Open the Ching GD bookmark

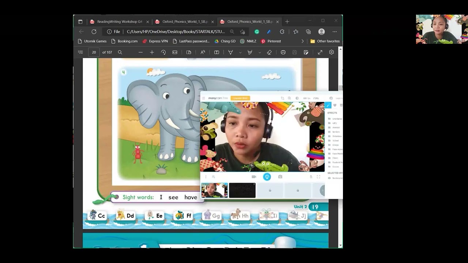pos(225,41)
